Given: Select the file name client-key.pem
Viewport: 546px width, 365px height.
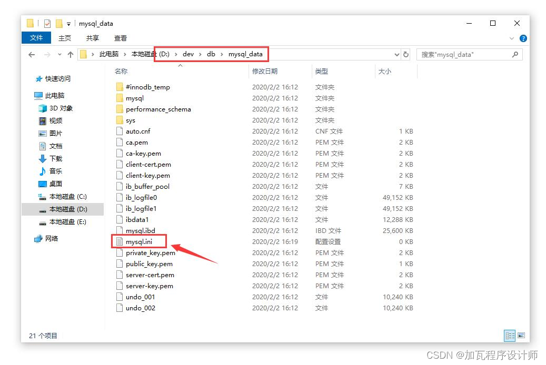Looking at the screenshot, I should (148, 175).
